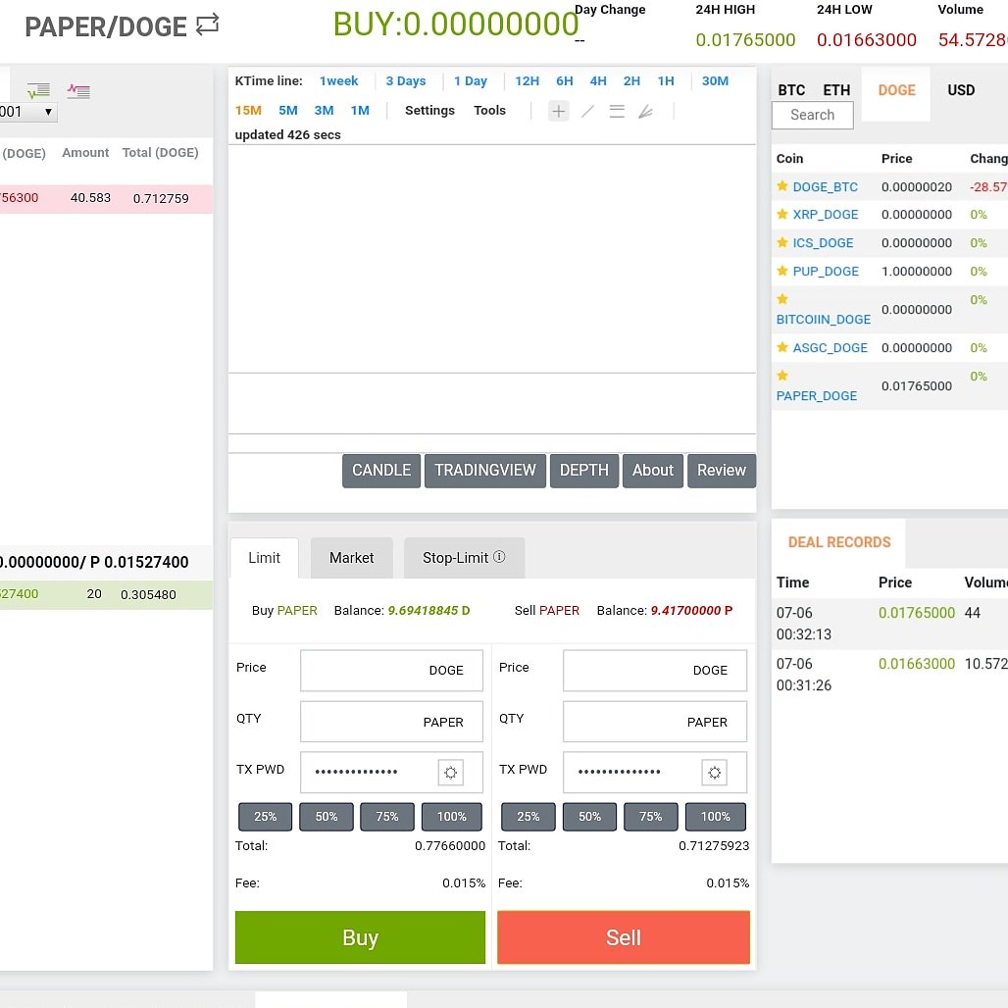Toggle favorite star for PAPER_DOGE
The width and height of the screenshot is (1008, 1008).
tap(782, 376)
